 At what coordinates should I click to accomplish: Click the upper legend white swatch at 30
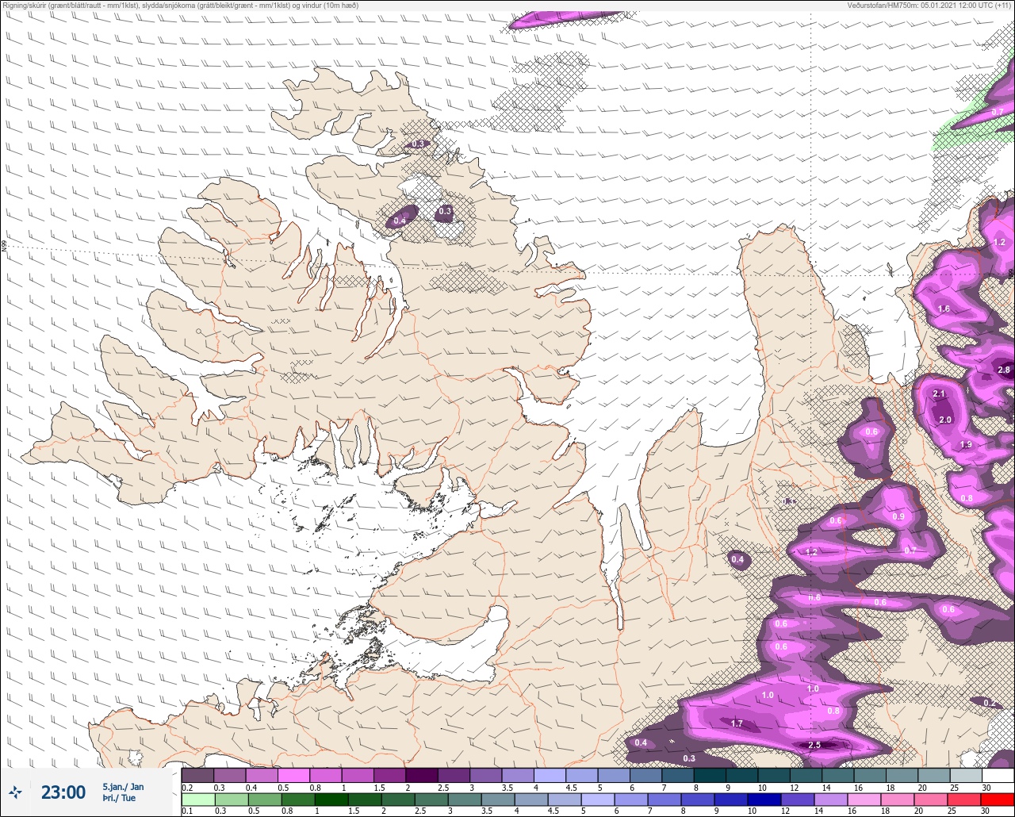pos(998,775)
